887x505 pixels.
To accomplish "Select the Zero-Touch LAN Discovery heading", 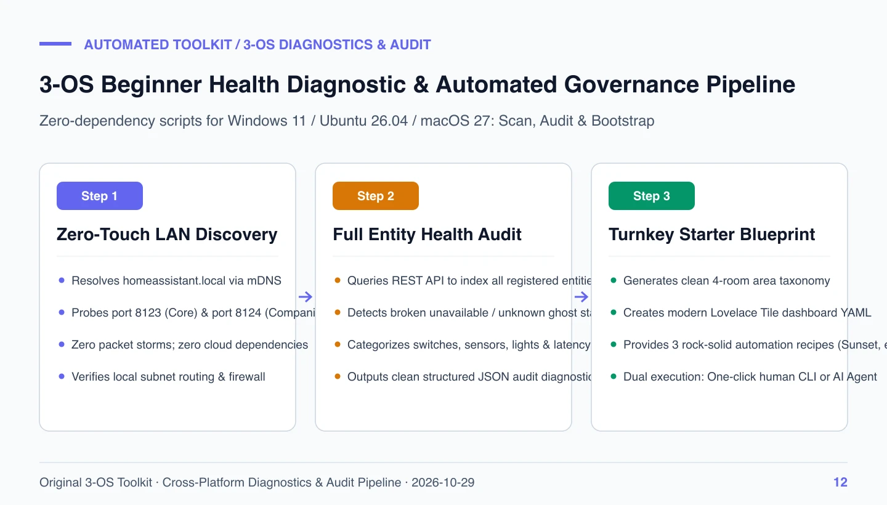I will pyautogui.click(x=167, y=234).
